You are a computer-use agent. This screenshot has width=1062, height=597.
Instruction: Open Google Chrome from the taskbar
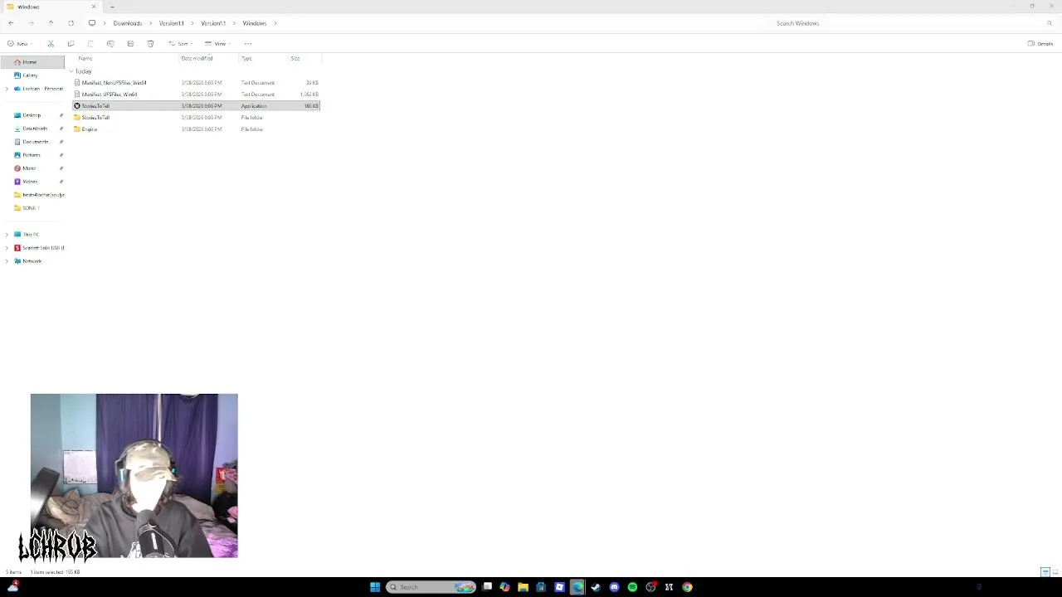click(x=687, y=587)
